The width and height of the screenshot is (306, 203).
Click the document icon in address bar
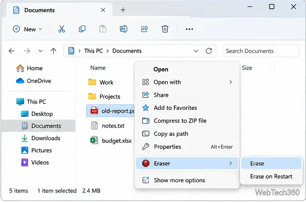pos(71,51)
